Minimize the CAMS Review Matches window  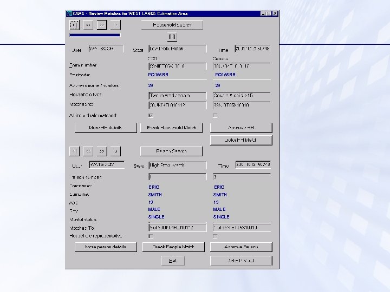coord(263,14)
